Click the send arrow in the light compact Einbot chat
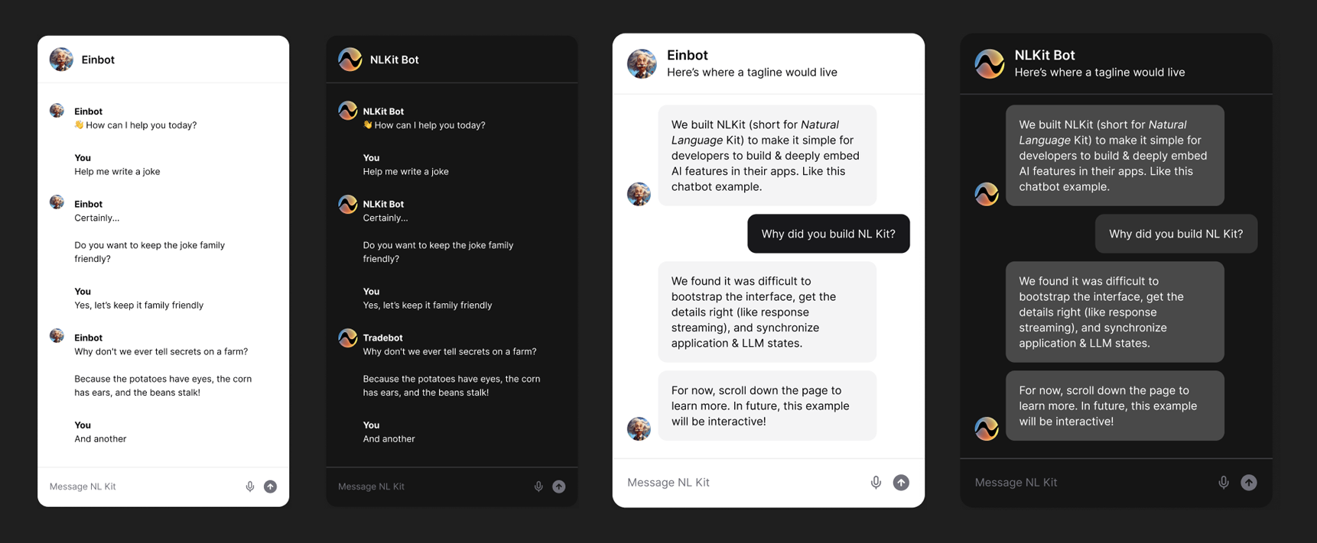The width and height of the screenshot is (1317, 543). coord(271,486)
